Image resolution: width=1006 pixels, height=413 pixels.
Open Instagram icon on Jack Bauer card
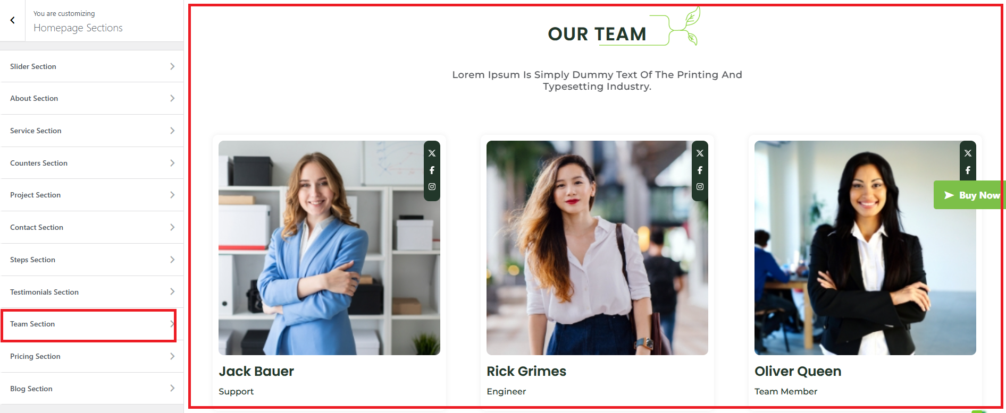coord(432,187)
